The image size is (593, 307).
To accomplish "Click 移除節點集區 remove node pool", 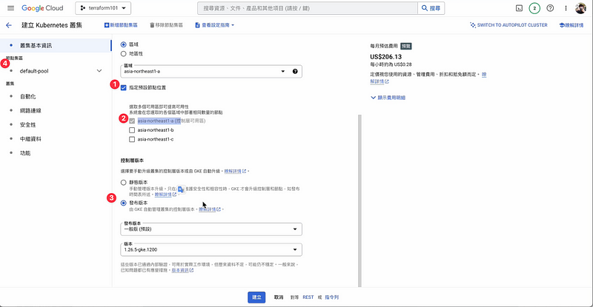I will tap(166, 25).
